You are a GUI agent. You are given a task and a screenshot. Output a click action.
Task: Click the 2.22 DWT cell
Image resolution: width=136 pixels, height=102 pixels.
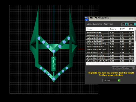tap(123, 32)
